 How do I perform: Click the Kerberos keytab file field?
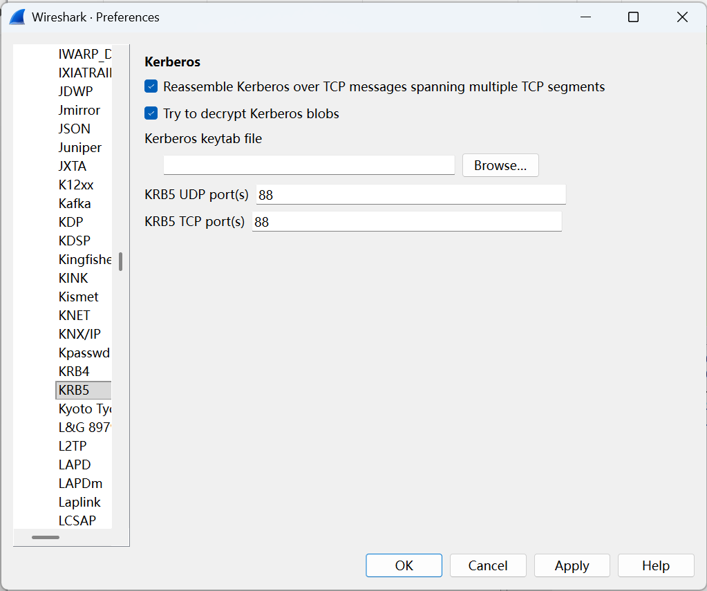pos(309,165)
